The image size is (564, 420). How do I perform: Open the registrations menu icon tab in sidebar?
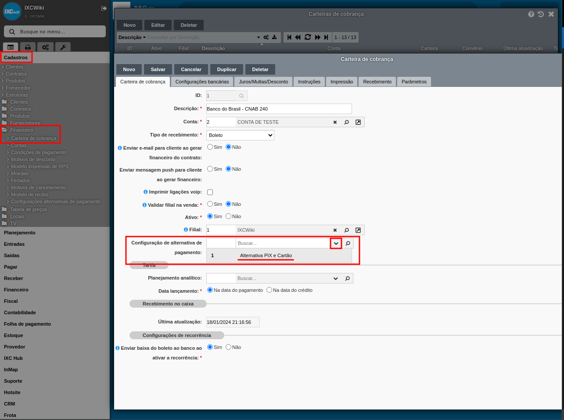click(11, 47)
